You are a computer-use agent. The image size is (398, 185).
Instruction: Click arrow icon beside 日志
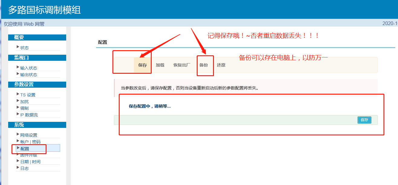[18, 167]
